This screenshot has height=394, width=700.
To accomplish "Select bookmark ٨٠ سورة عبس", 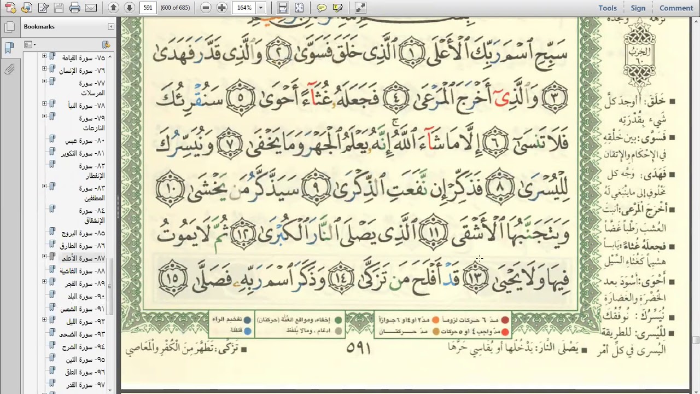I will [85, 141].
